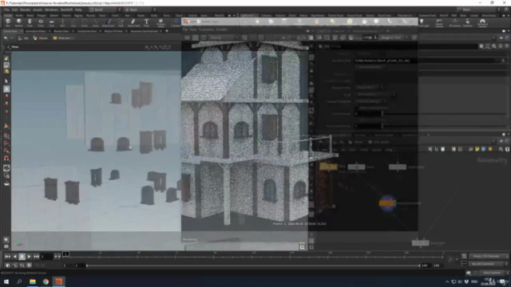Open the Build desktop dropdown
Image resolution: width=511 pixels, height=287 pixels.
[105, 10]
